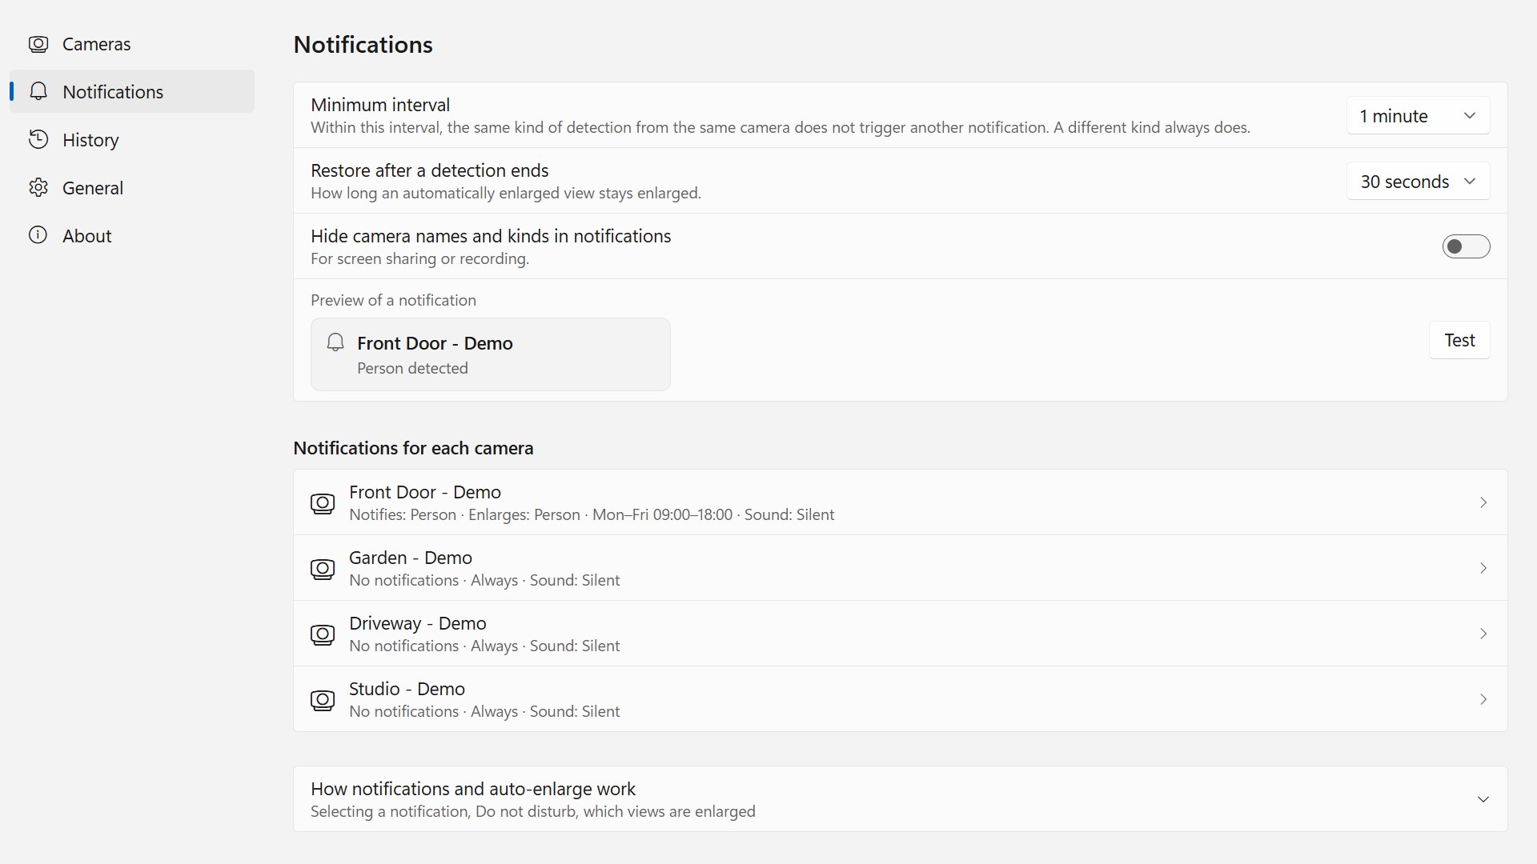Click camera icon beside Studio - Demo
1537x864 pixels.
(323, 700)
